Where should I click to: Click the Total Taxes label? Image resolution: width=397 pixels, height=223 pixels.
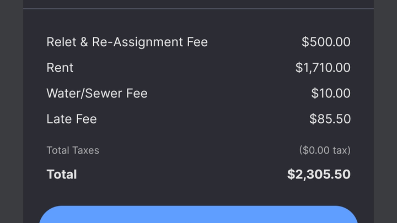click(73, 150)
